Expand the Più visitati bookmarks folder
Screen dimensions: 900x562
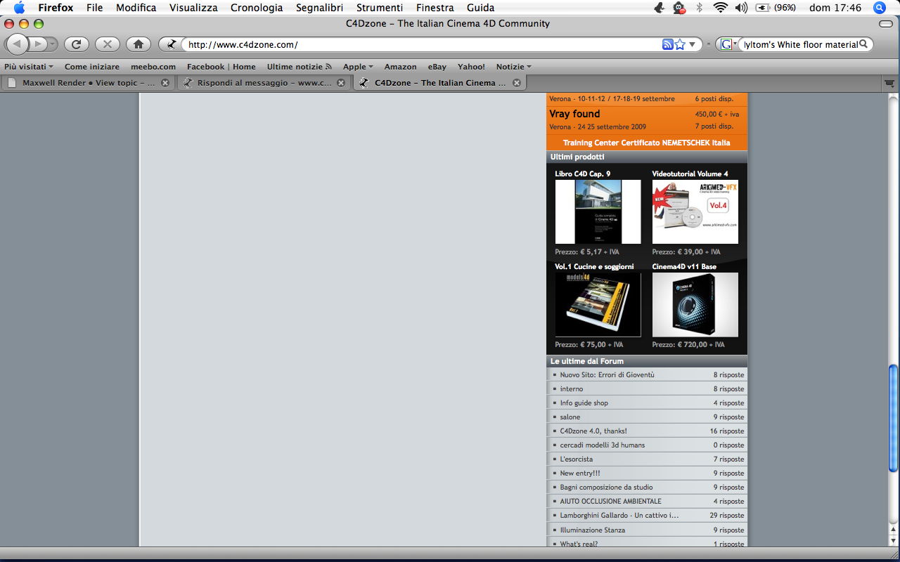29,67
